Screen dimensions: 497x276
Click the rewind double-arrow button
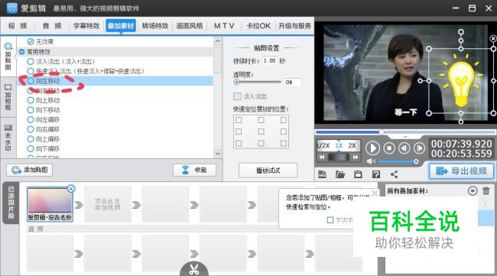[x=322, y=157]
